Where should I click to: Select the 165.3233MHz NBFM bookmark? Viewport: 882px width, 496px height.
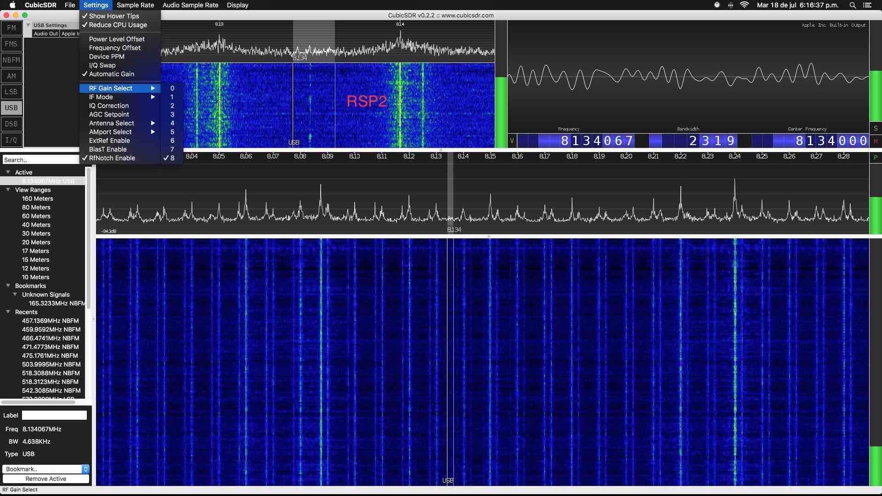(57, 303)
